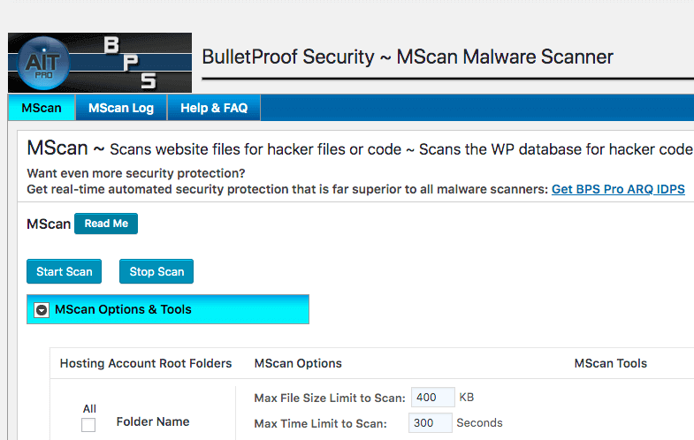Check the All folders checkbox

[88, 425]
